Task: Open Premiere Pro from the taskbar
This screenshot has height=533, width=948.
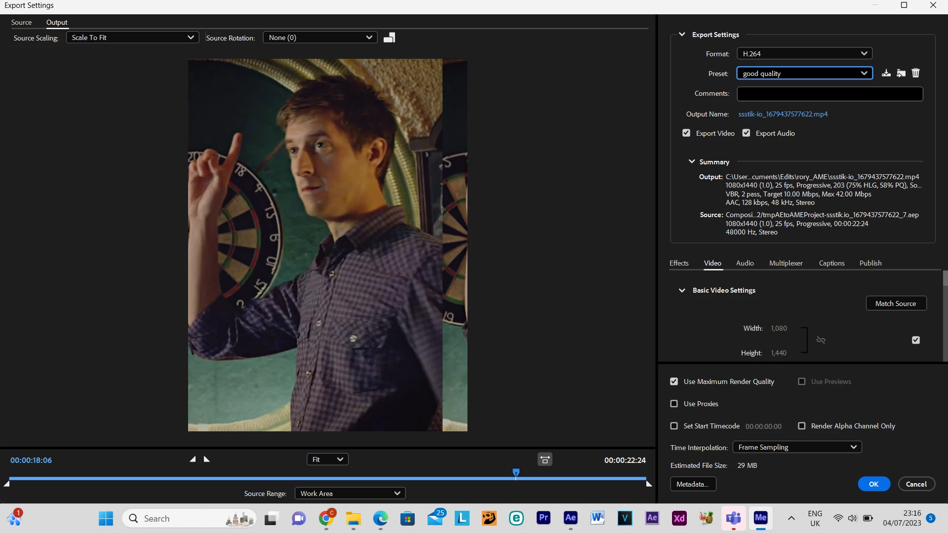Action: click(x=543, y=518)
